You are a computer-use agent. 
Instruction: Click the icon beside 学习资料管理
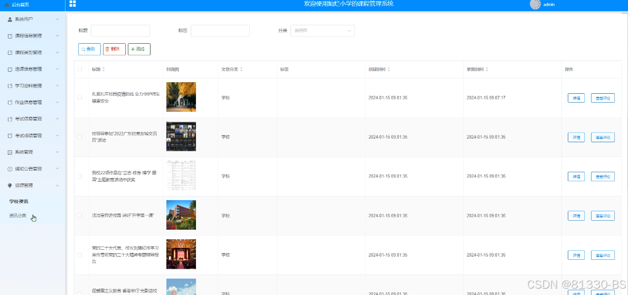click(x=10, y=86)
